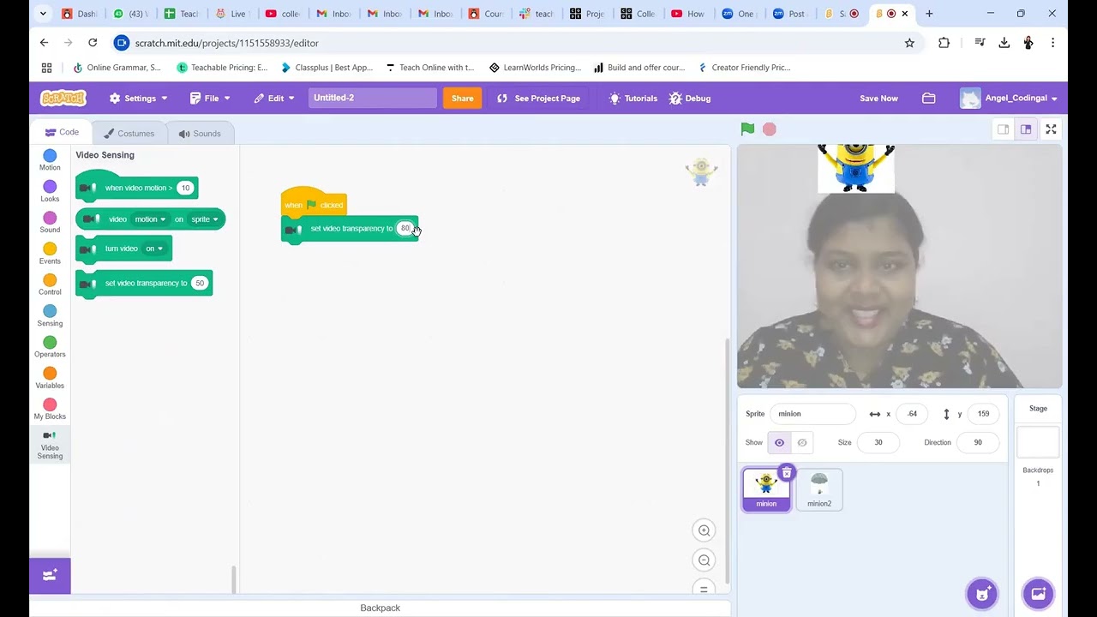
Task: Select the Looks block category
Action: tap(50, 191)
